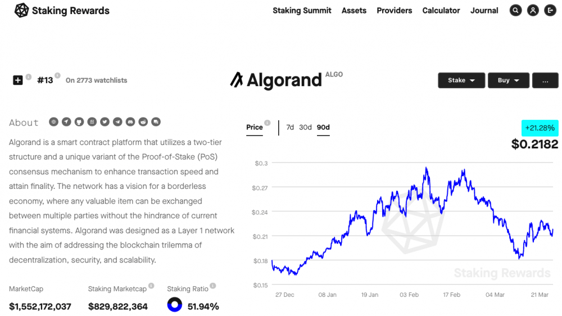Open the user account profile icon
Image resolution: width=562 pixels, height=316 pixels.
(x=533, y=10)
